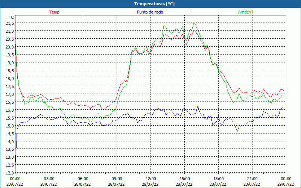Click the 14,0 y-axis value label
Image resolution: width=301 pixels, height=188 pixels.
(10, 142)
